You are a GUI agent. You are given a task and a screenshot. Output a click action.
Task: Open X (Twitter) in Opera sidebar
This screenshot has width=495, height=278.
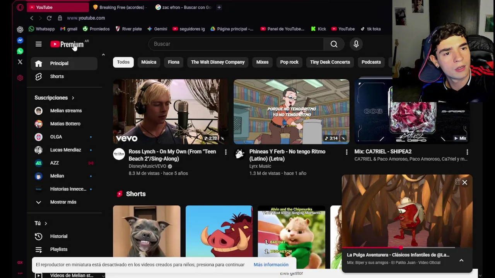click(x=20, y=62)
